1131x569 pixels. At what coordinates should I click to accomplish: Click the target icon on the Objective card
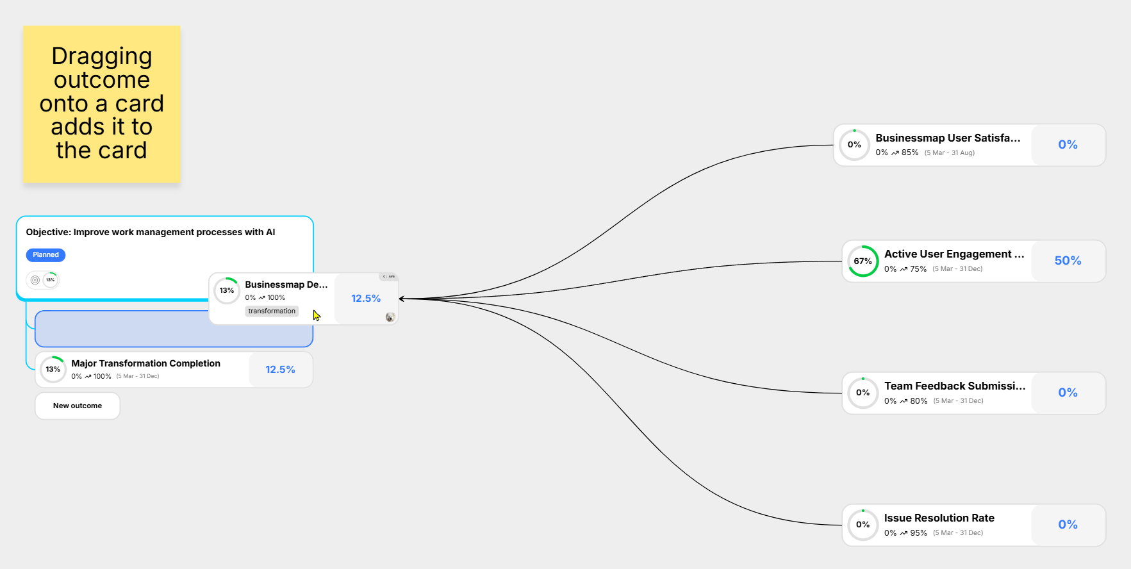pos(35,280)
